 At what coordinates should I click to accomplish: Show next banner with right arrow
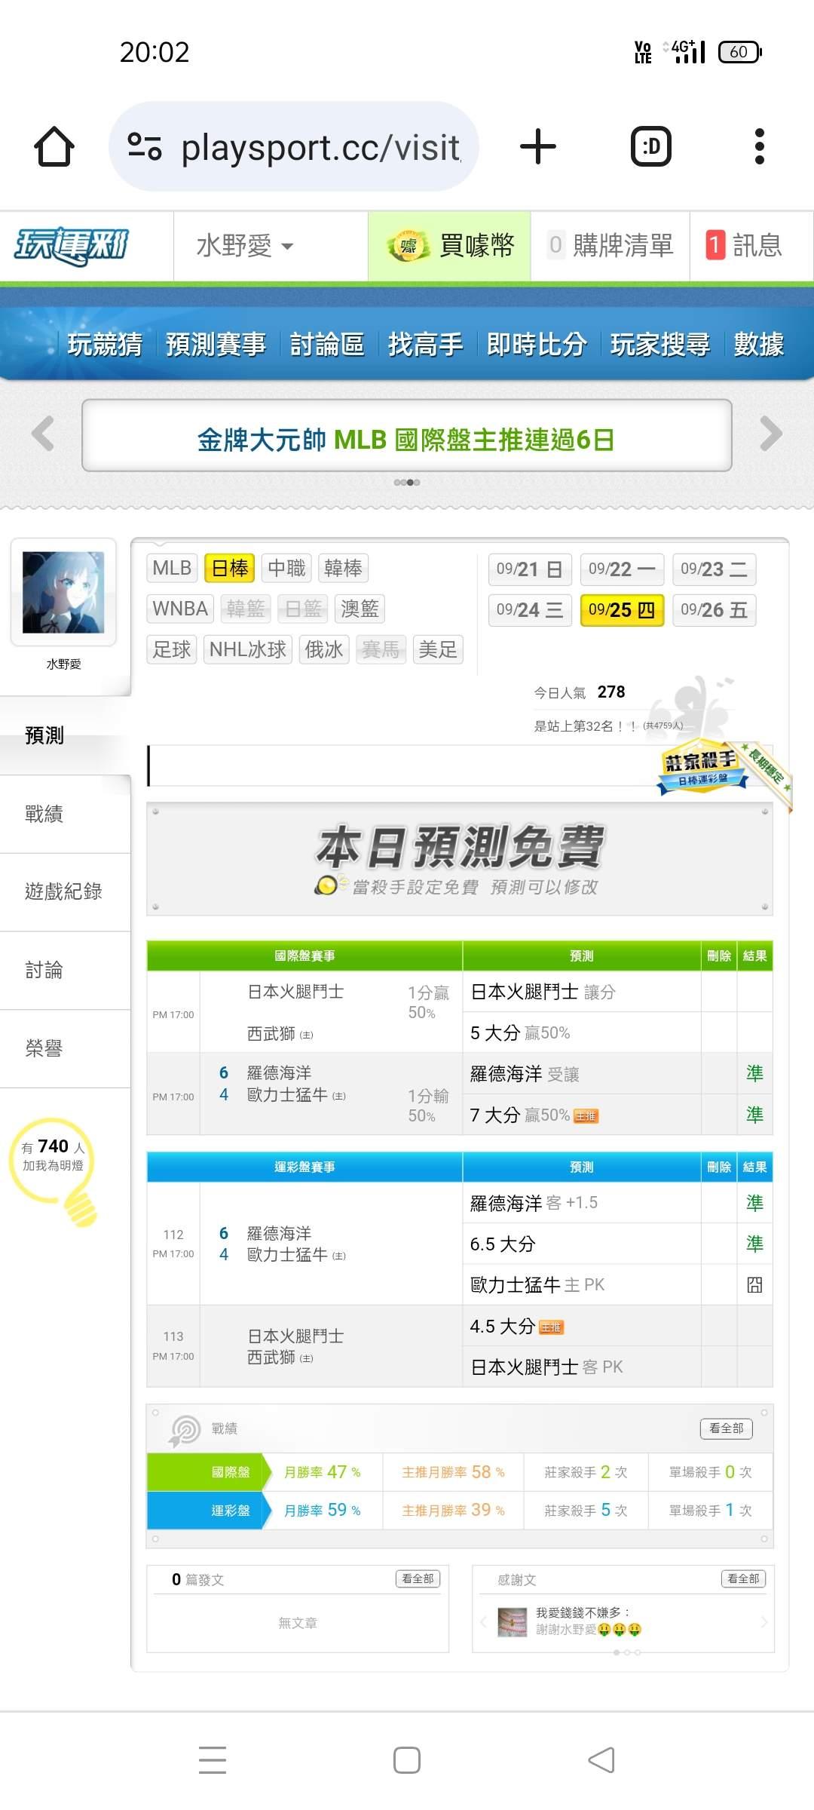[771, 434]
